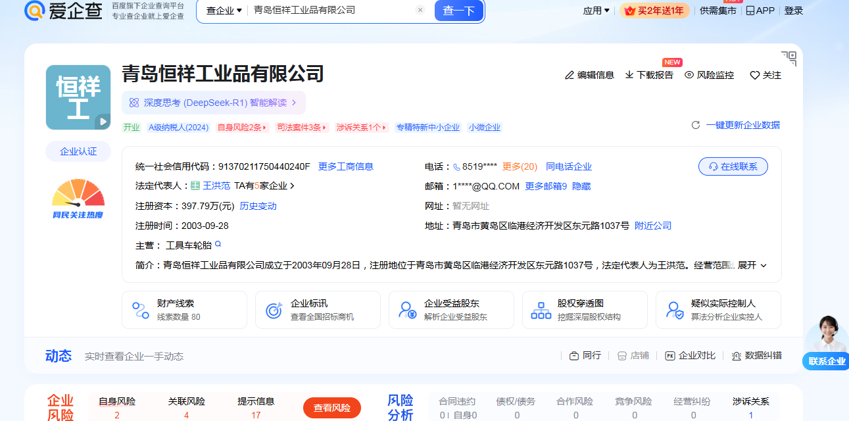Screen dimensions: 849x421
Task: Click the 在线联系 button
Action: click(x=733, y=166)
